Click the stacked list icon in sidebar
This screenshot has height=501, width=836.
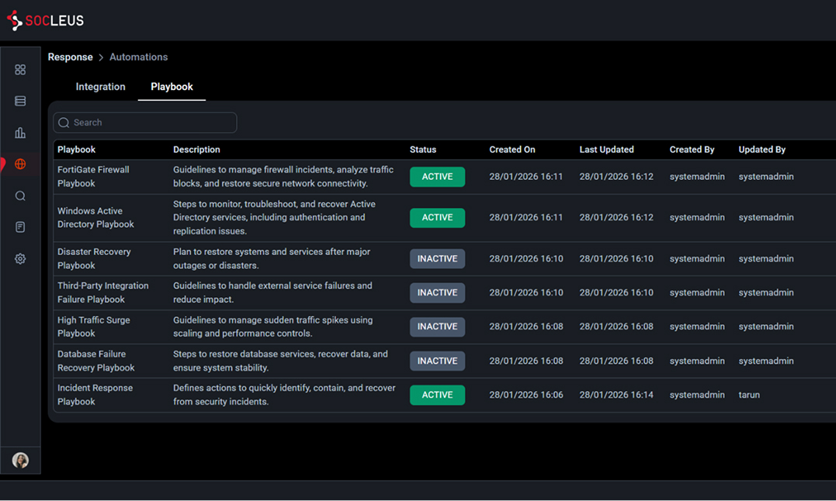(20, 102)
